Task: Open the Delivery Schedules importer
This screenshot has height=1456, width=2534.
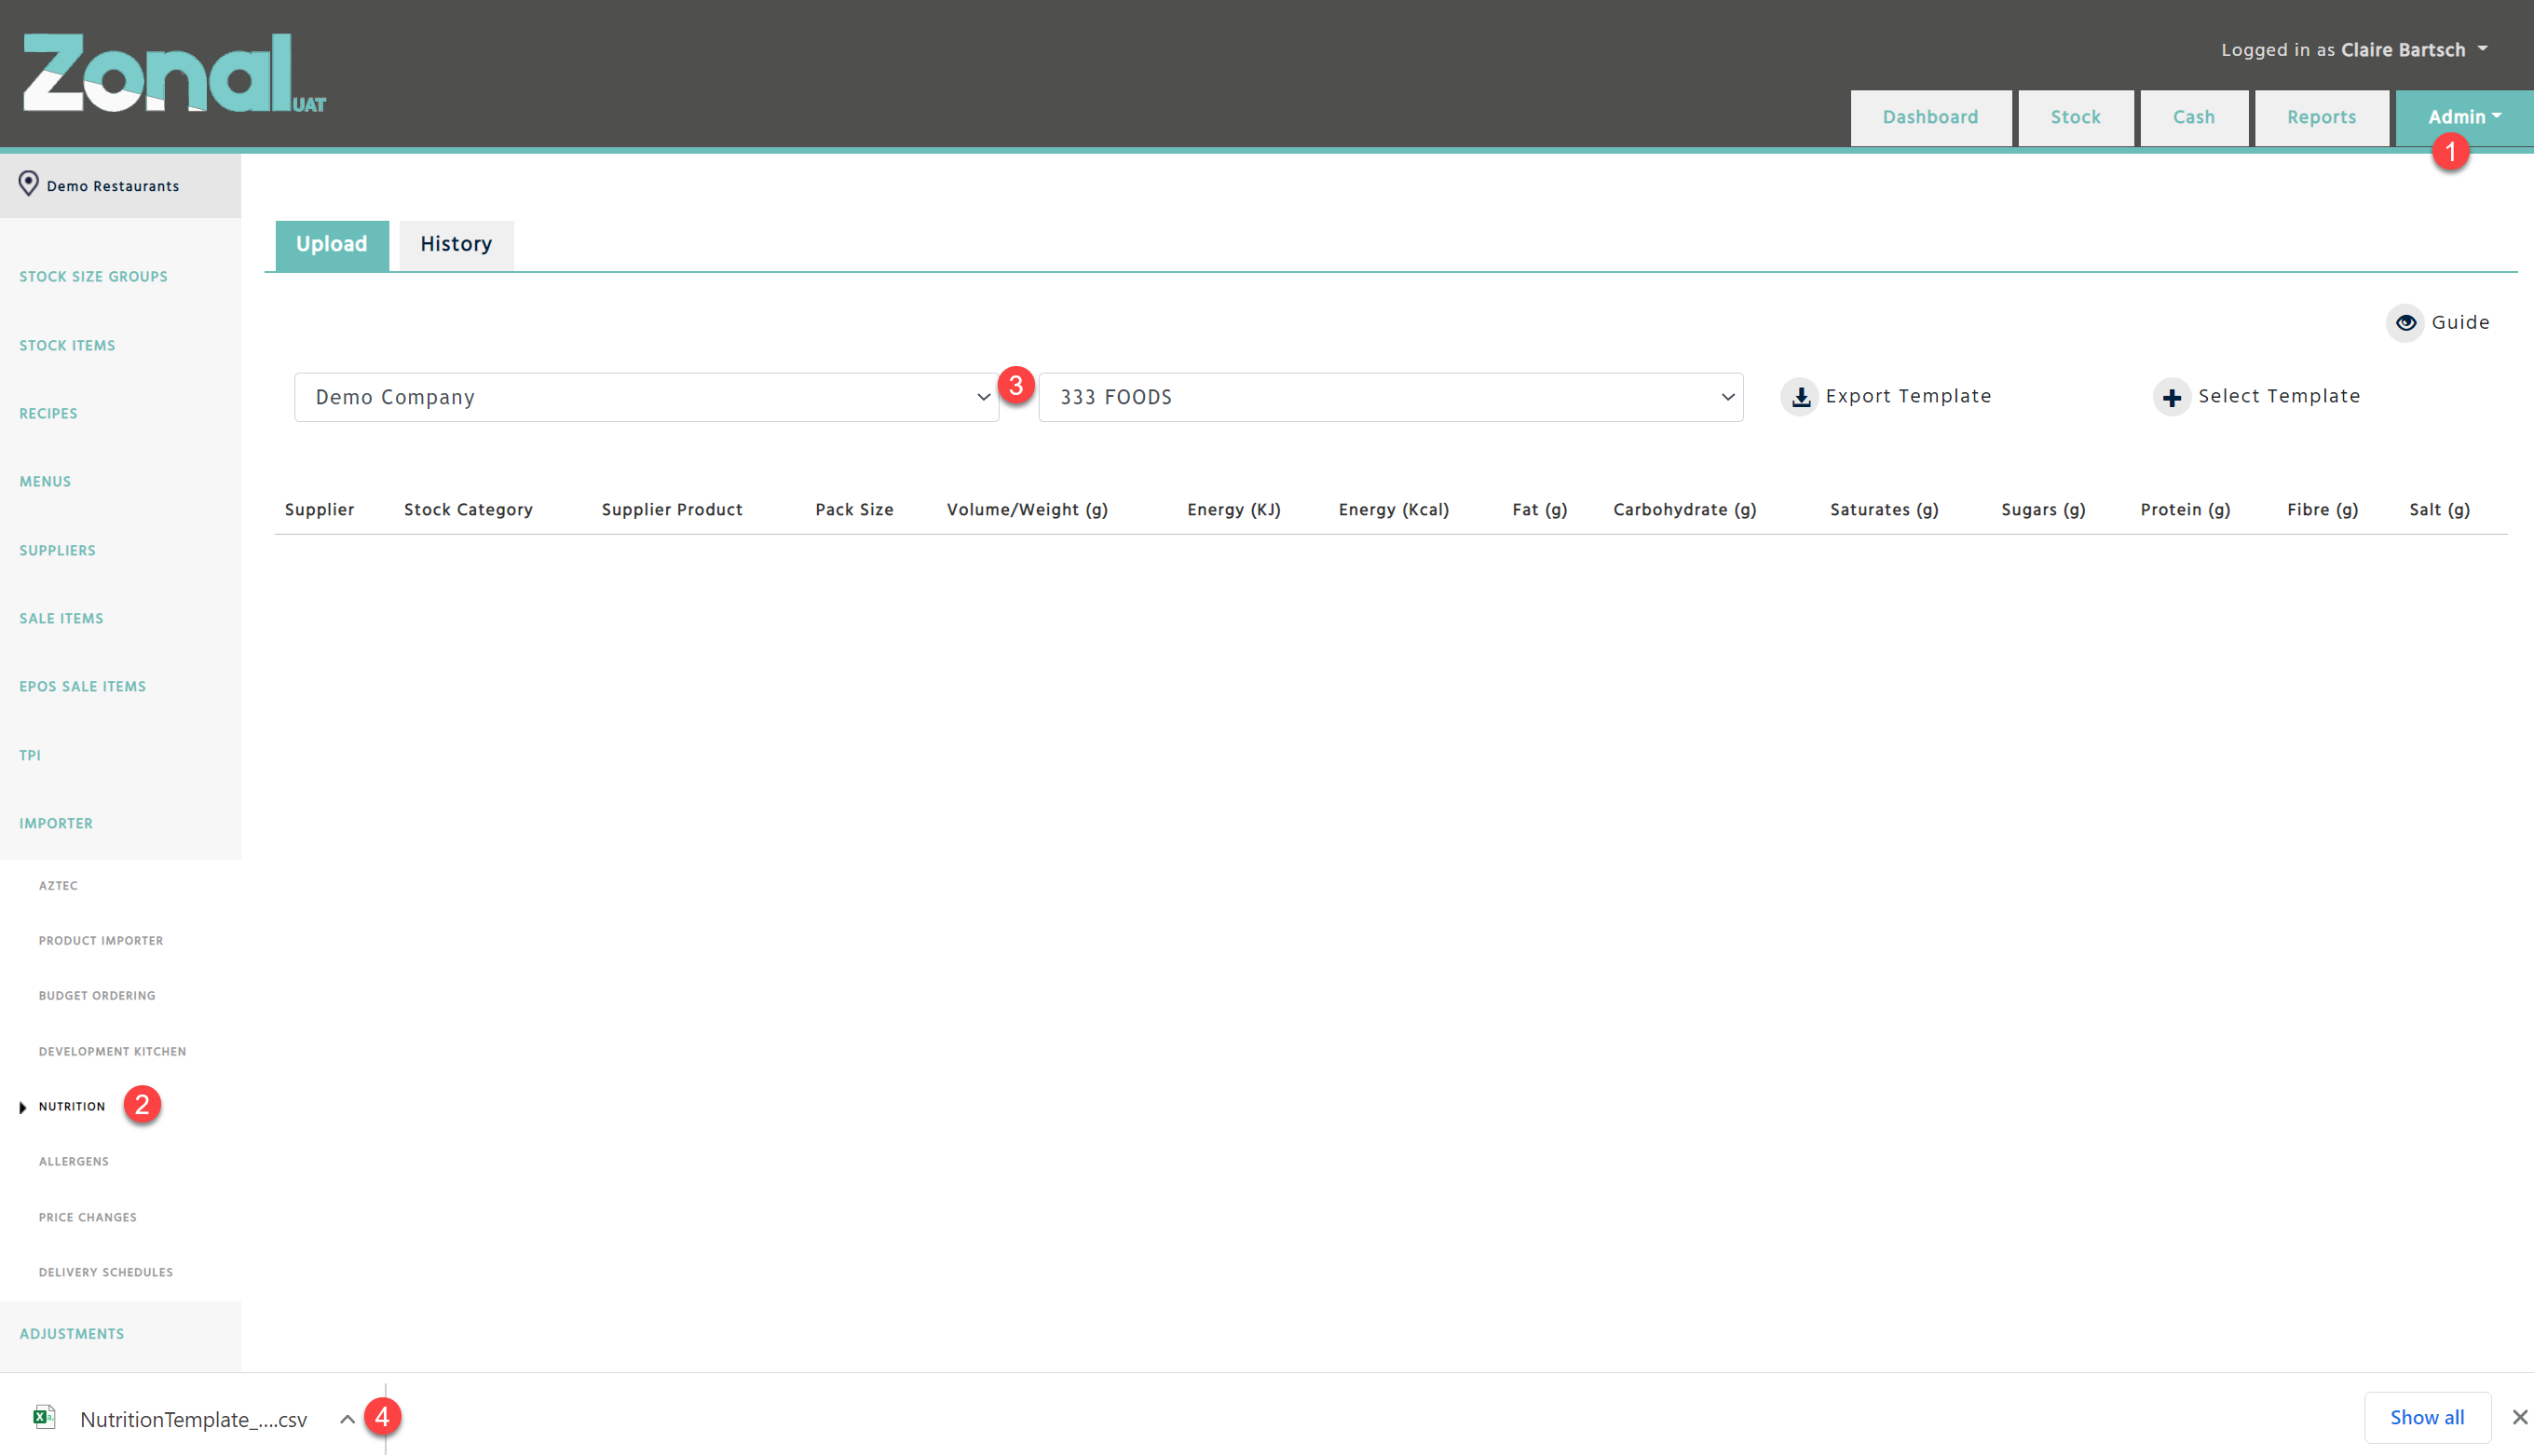Action: (x=106, y=1273)
